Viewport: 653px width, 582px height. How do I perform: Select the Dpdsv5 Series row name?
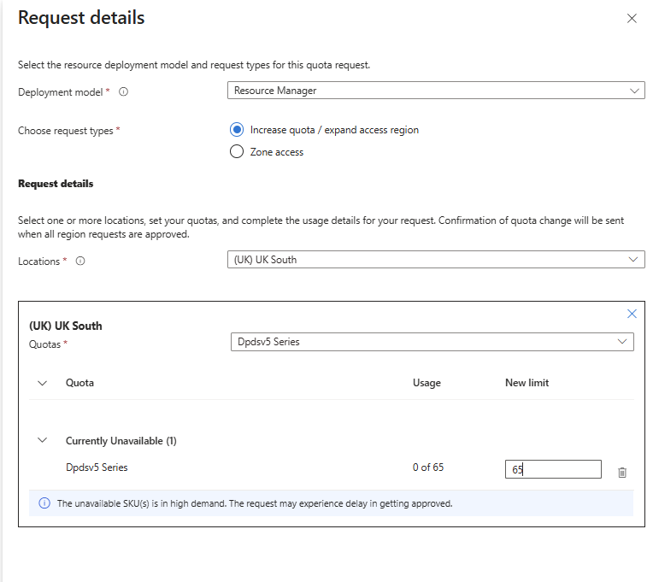(x=97, y=467)
